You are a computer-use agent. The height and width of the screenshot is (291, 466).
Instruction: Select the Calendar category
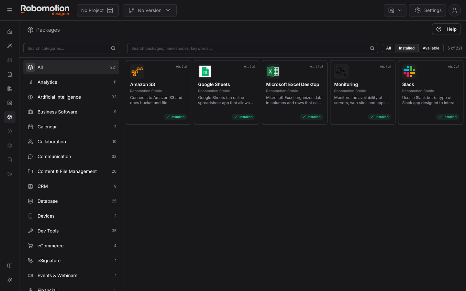[71, 127]
